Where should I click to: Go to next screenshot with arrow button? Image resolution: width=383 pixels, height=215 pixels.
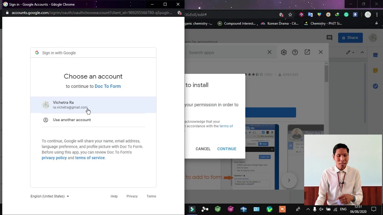[289, 180]
